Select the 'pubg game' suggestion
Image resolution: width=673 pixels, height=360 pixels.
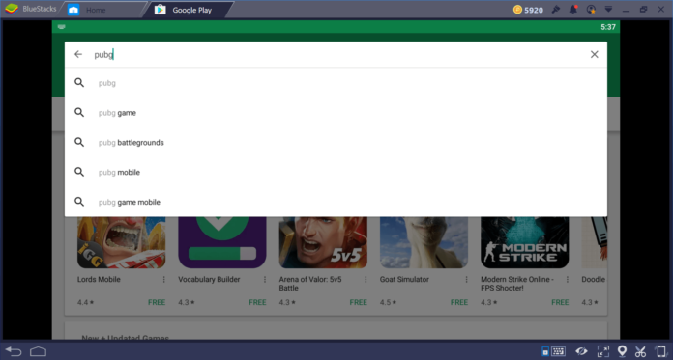[x=336, y=113]
